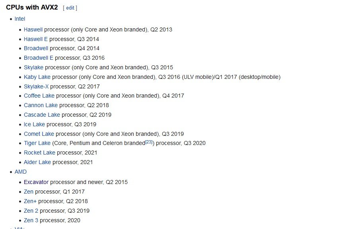Open the Coffee Lake link
The width and height of the screenshot is (364, 229).
pyautogui.click(x=39, y=96)
